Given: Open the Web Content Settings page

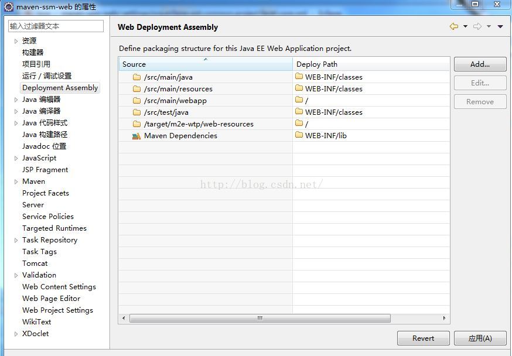Looking at the screenshot, I should click(59, 287).
